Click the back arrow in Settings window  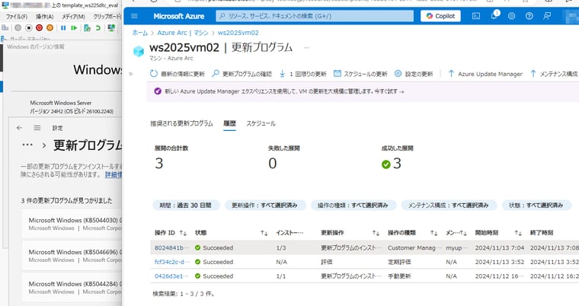pos(19,128)
